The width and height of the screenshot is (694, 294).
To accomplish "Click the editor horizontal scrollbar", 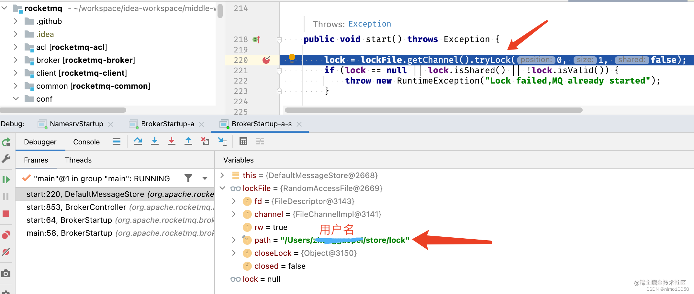I will 433,110.
